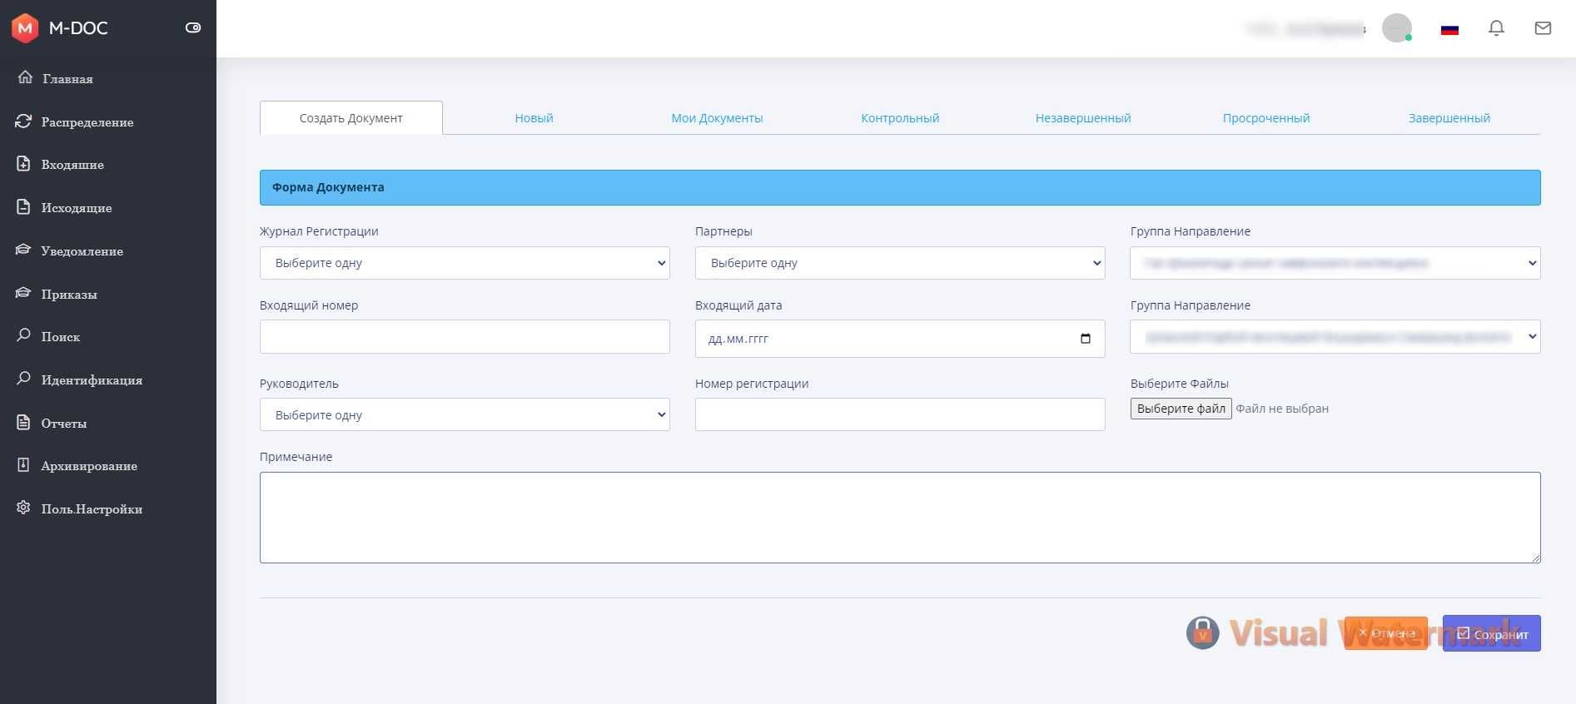
Task: Open the first Группа Направление dropdown
Action: click(1335, 263)
